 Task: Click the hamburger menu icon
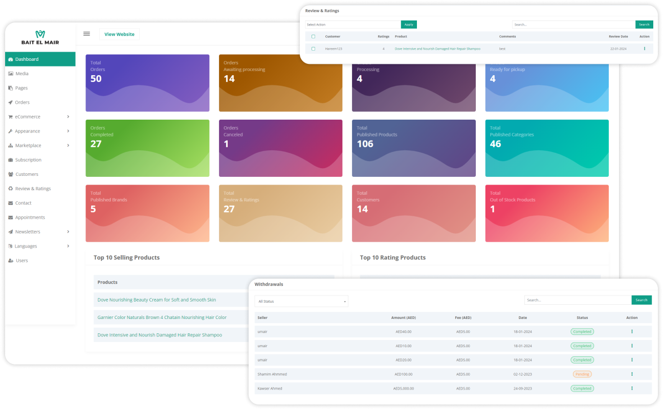tap(86, 34)
